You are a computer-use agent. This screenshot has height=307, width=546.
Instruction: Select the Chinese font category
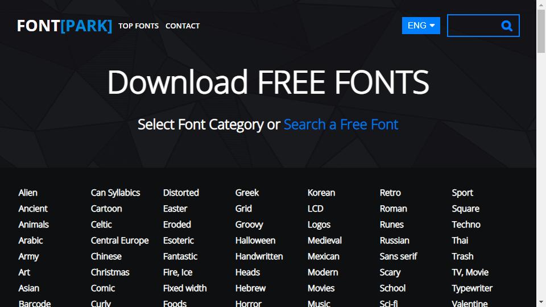(x=106, y=256)
